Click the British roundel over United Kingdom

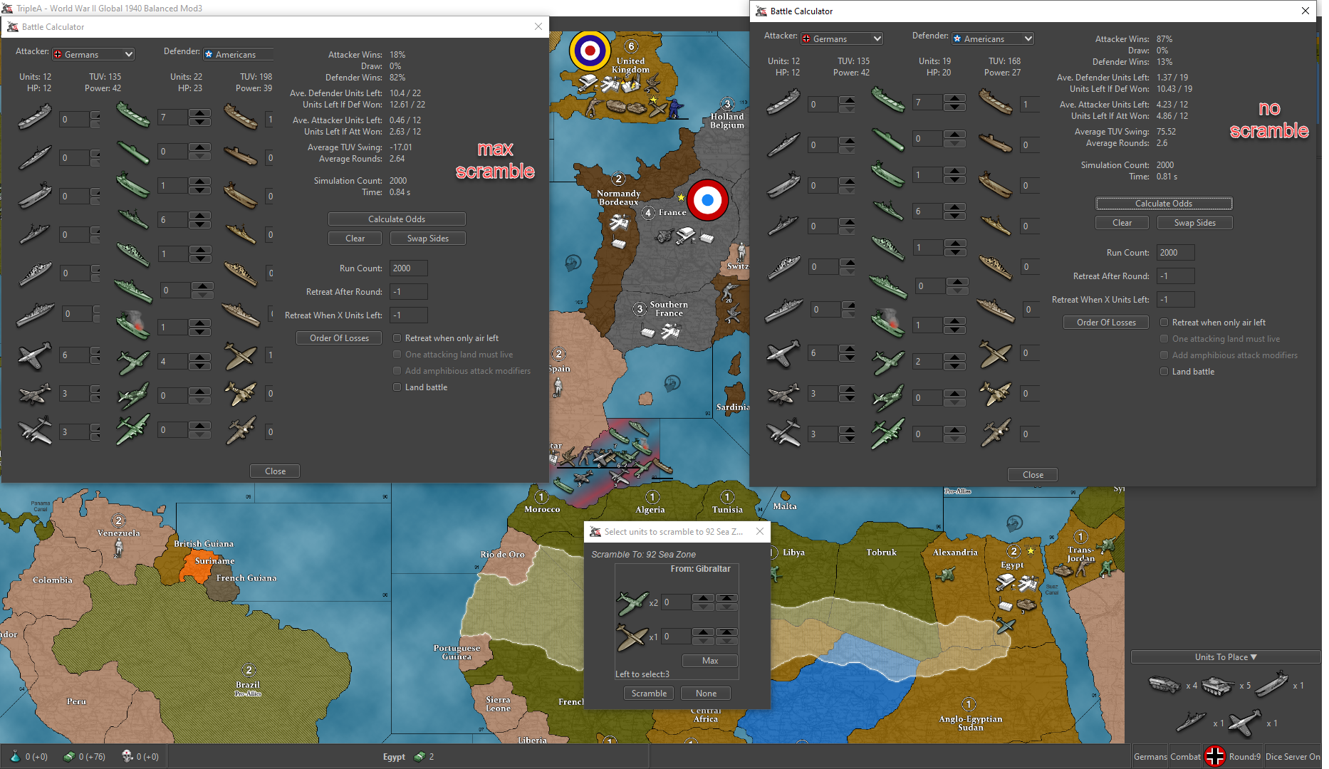click(590, 51)
